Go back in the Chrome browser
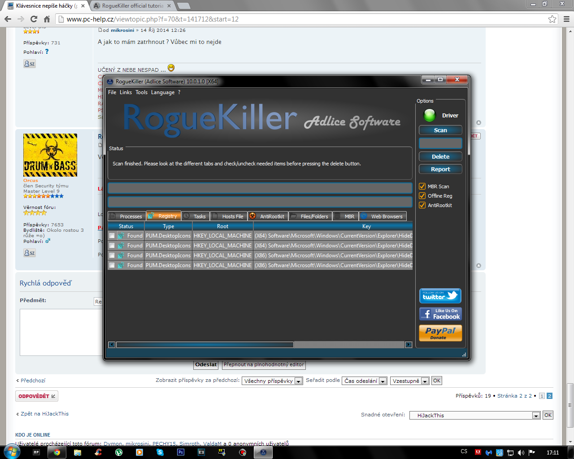The image size is (574, 459). [x=8, y=19]
